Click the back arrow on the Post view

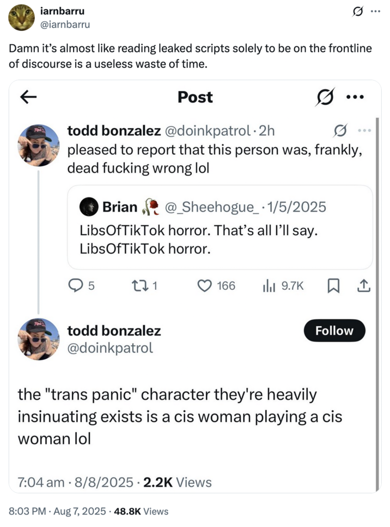pos(28,97)
